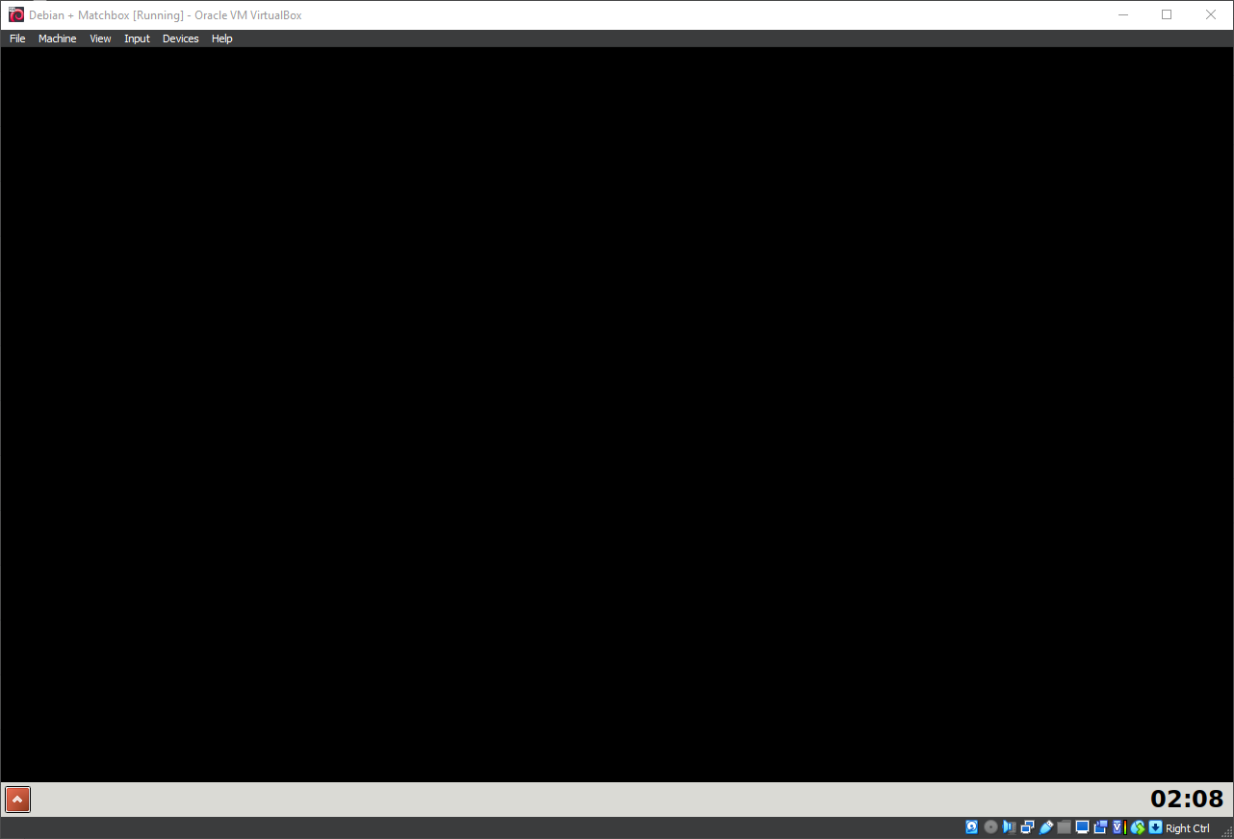The width and height of the screenshot is (1234, 839).
Task: Click the VirtualBox logo in the title bar
Action: pos(14,14)
